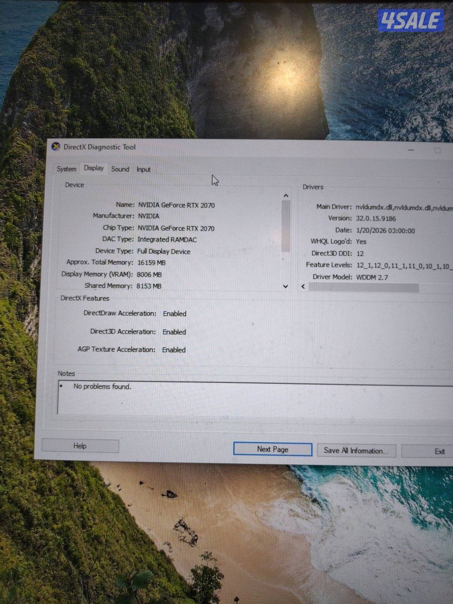The width and height of the screenshot is (453, 604).
Task: Open the Sound tab
Action: tap(120, 169)
